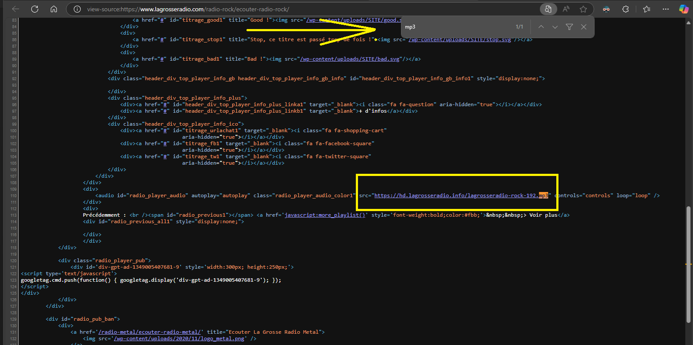Click id="header_div_top_player_info_gb_info1" text
The image size is (693, 345).
(x=411, y=78)
